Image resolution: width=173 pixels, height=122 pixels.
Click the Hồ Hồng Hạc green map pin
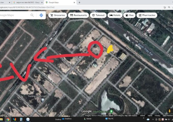[111, 111]
